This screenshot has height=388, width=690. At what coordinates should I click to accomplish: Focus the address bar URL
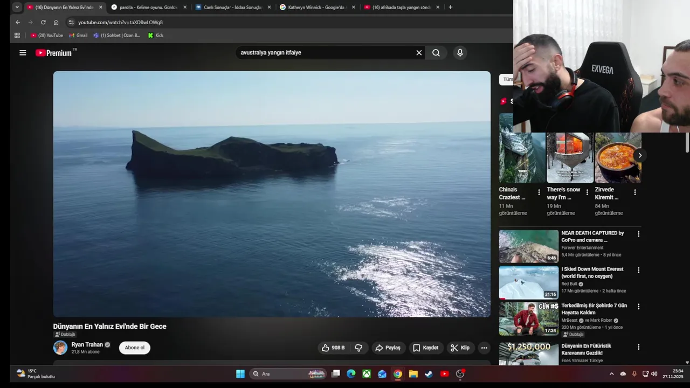pos(120,22)
